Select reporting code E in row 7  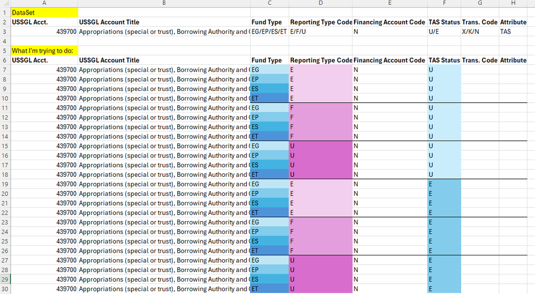(321, 70)
